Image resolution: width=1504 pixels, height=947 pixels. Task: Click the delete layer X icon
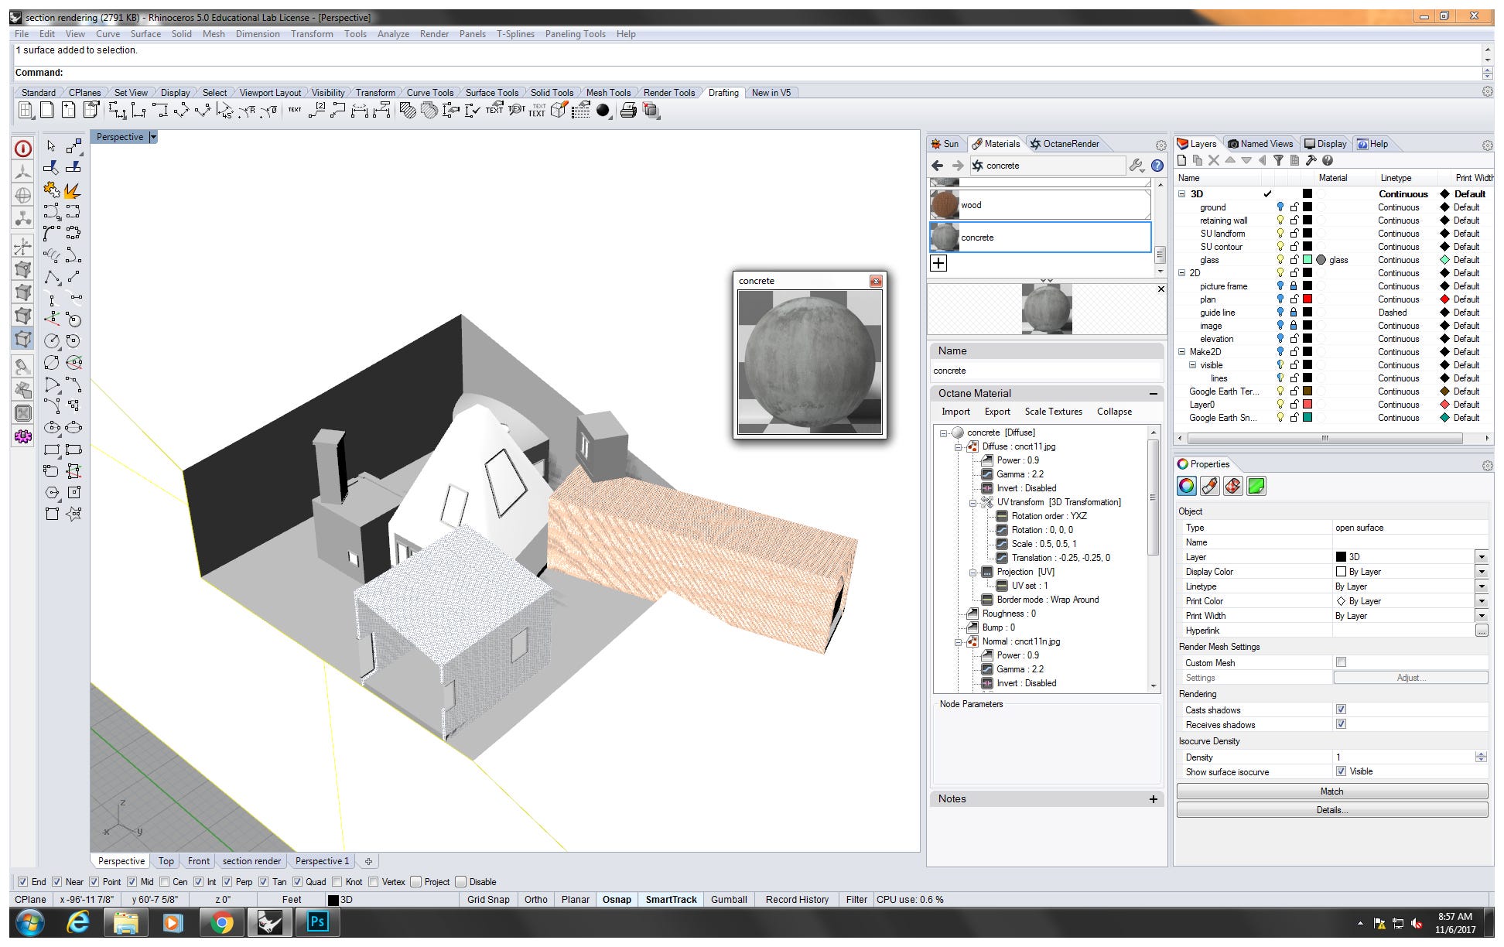pos(1214,160)
